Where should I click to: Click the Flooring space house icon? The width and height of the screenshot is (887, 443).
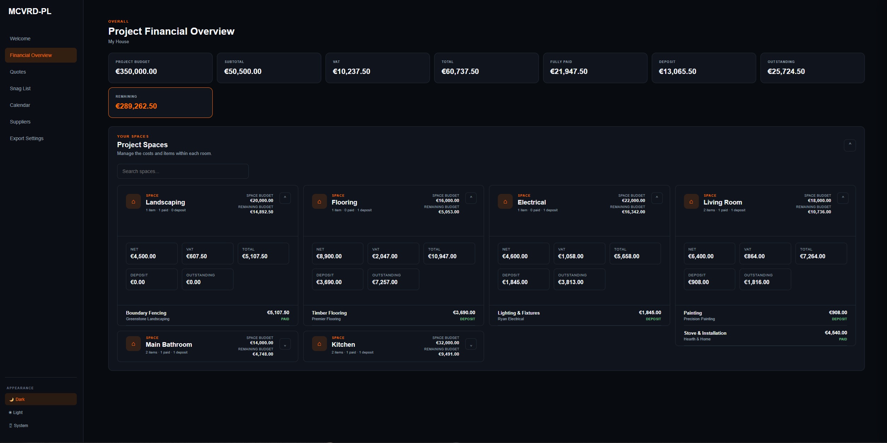click(x=319, y=202)
